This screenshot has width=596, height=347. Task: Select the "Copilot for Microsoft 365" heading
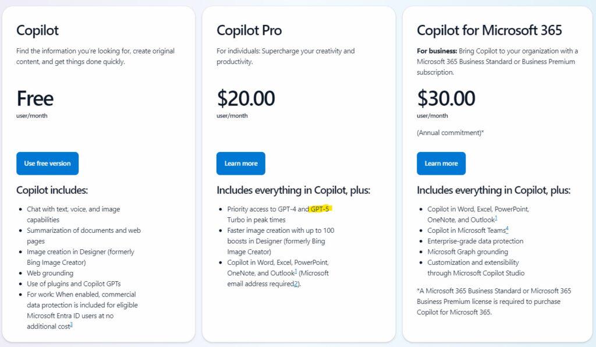(489, 30)
